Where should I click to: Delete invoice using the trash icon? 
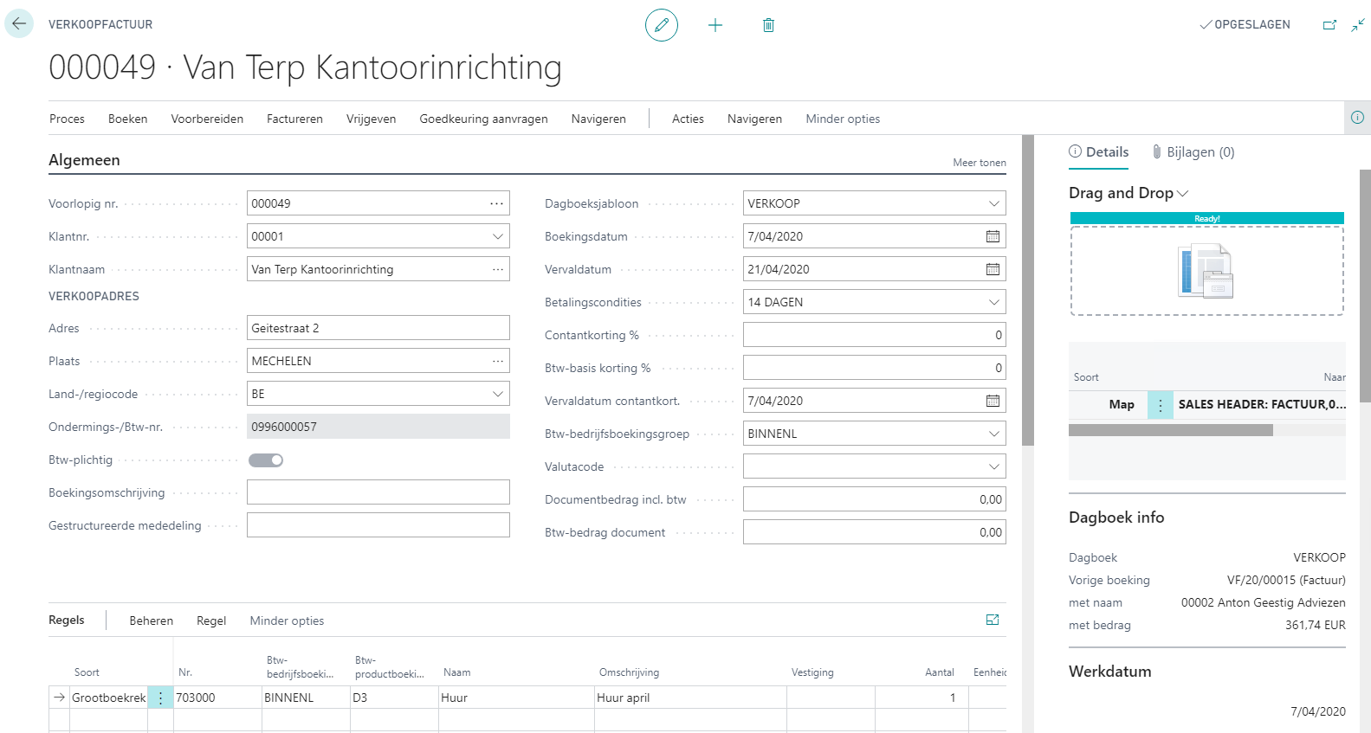[768, 25]
